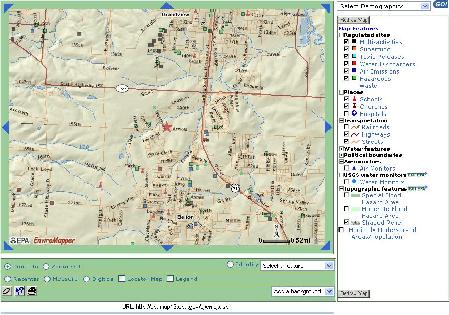
Task: Open the Select Demographics dropdown
Action: (384, 6)
